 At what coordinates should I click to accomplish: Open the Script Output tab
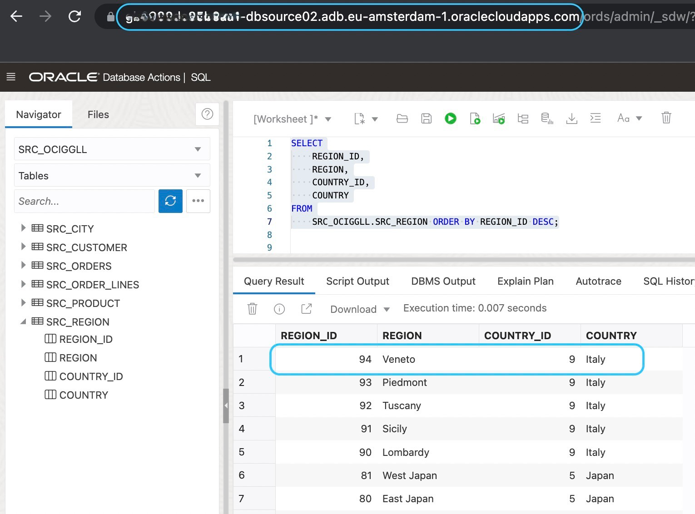pos(357,281)
